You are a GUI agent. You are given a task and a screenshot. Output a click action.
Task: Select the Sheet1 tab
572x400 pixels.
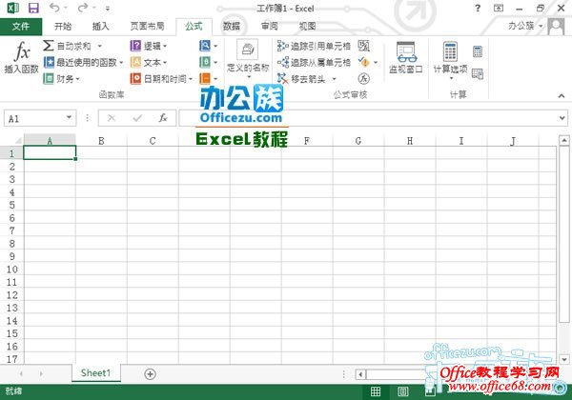95,373
